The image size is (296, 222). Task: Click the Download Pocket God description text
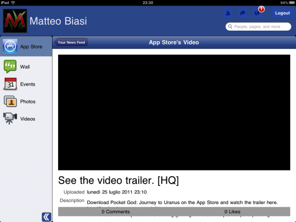(182, 203)
